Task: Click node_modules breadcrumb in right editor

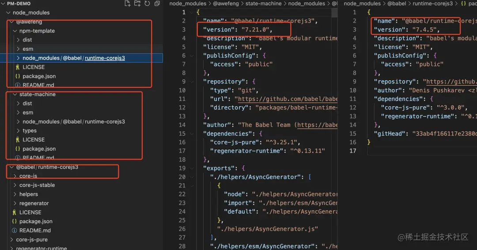Action: 362,4
